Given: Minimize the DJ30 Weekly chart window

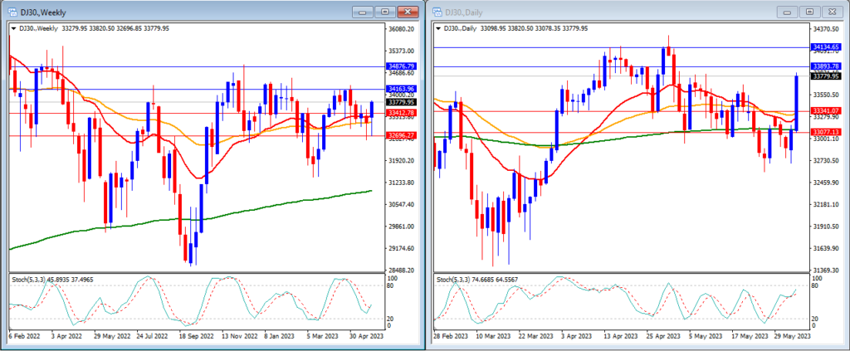Looking at the screenshot, I should click(362, 12).
